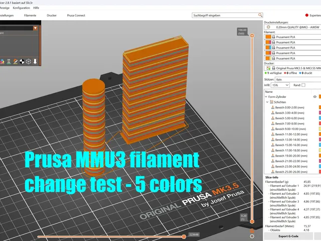Click the green verfügbar status dot
The width and height of the screenshot is (321, 241).
tap(266, 73)
